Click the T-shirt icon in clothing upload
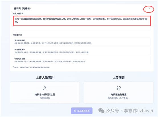Image resolution: width=158 pixels, height=117 pixels. [x=119, y=88]
